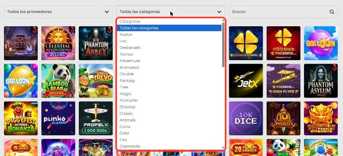Launch the BalloonX game

point(21,81)
